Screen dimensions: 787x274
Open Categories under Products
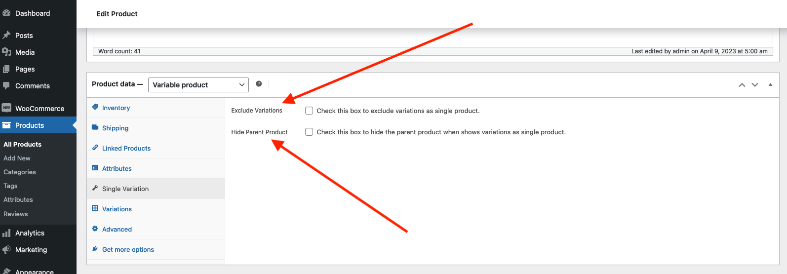pos(20,172)
